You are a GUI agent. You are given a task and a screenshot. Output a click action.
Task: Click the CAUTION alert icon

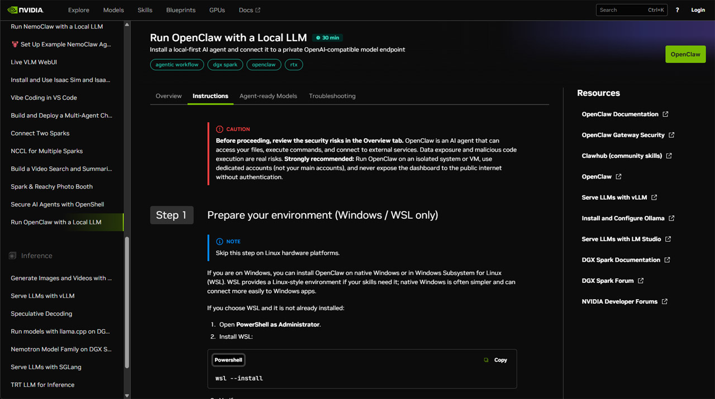click(x=220, y=129)
